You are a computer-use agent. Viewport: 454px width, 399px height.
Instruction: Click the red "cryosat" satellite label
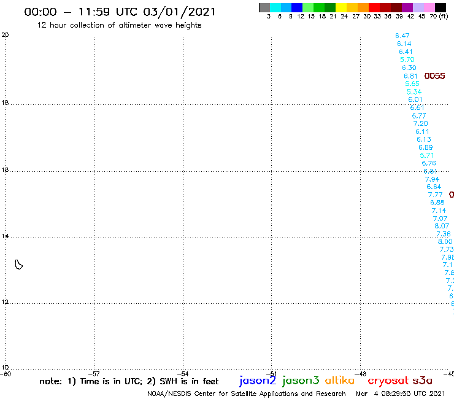point(388,381)
